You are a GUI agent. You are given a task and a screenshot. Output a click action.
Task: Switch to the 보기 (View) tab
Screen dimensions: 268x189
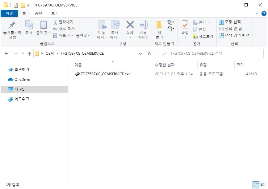[55, 13]
